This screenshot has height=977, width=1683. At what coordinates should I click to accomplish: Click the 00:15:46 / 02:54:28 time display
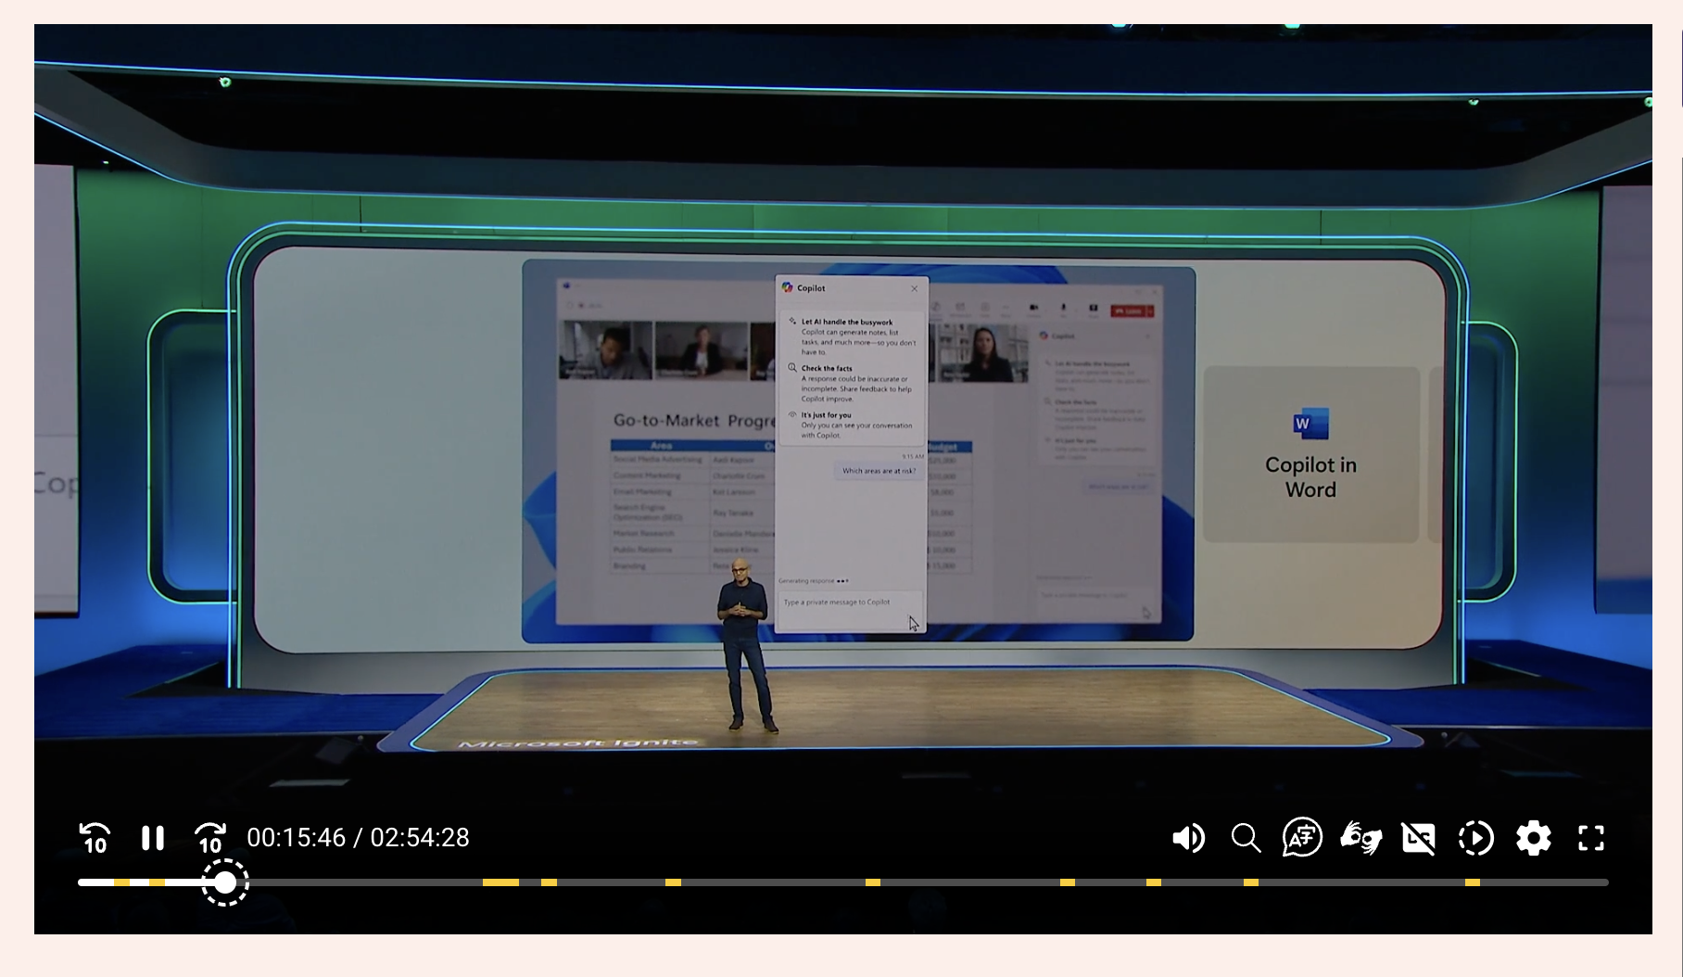tap(358, 838)
